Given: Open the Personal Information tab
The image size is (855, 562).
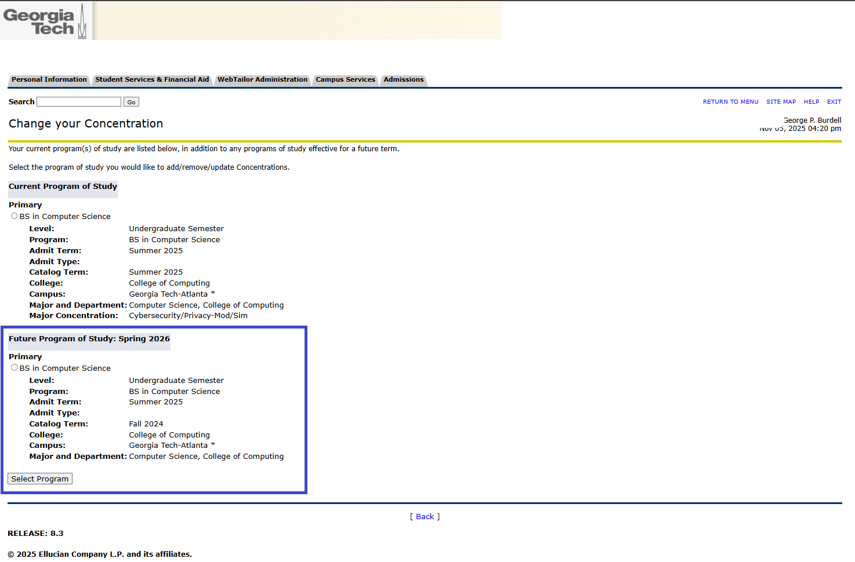Looking at the screenshot, I should pyautogui.click(x=49, y=80).
